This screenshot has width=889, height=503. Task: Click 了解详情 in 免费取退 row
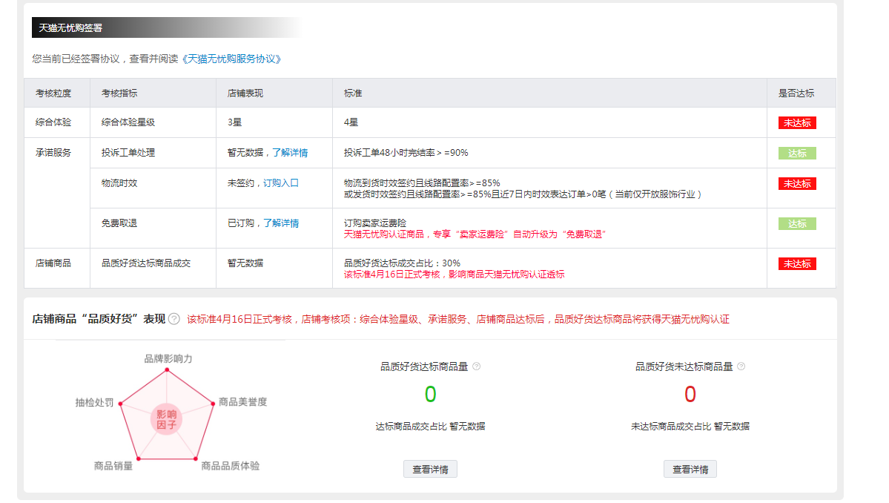click(281, 223)
